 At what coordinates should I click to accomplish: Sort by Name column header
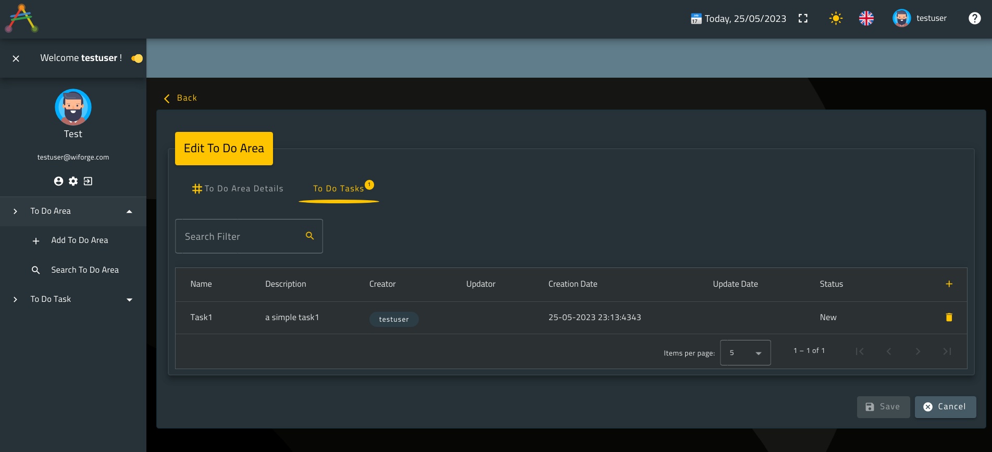[x=201, y=284]
